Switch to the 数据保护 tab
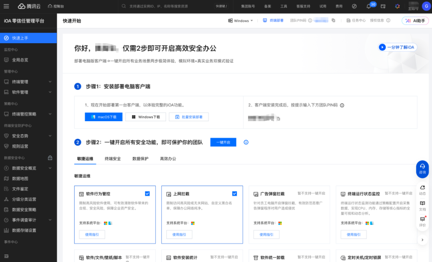Viewport: 432px width, 262px height. pos(140,159)
